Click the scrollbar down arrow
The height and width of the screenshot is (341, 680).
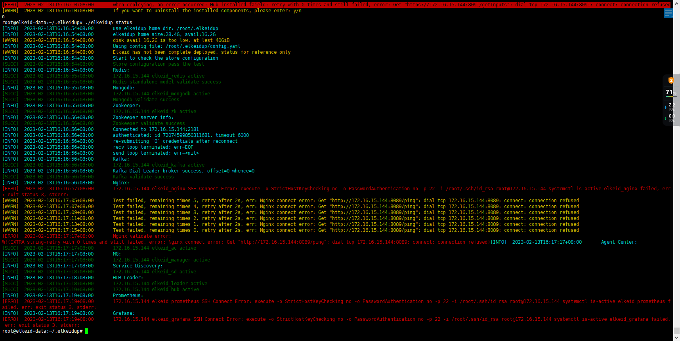(676, 338)
